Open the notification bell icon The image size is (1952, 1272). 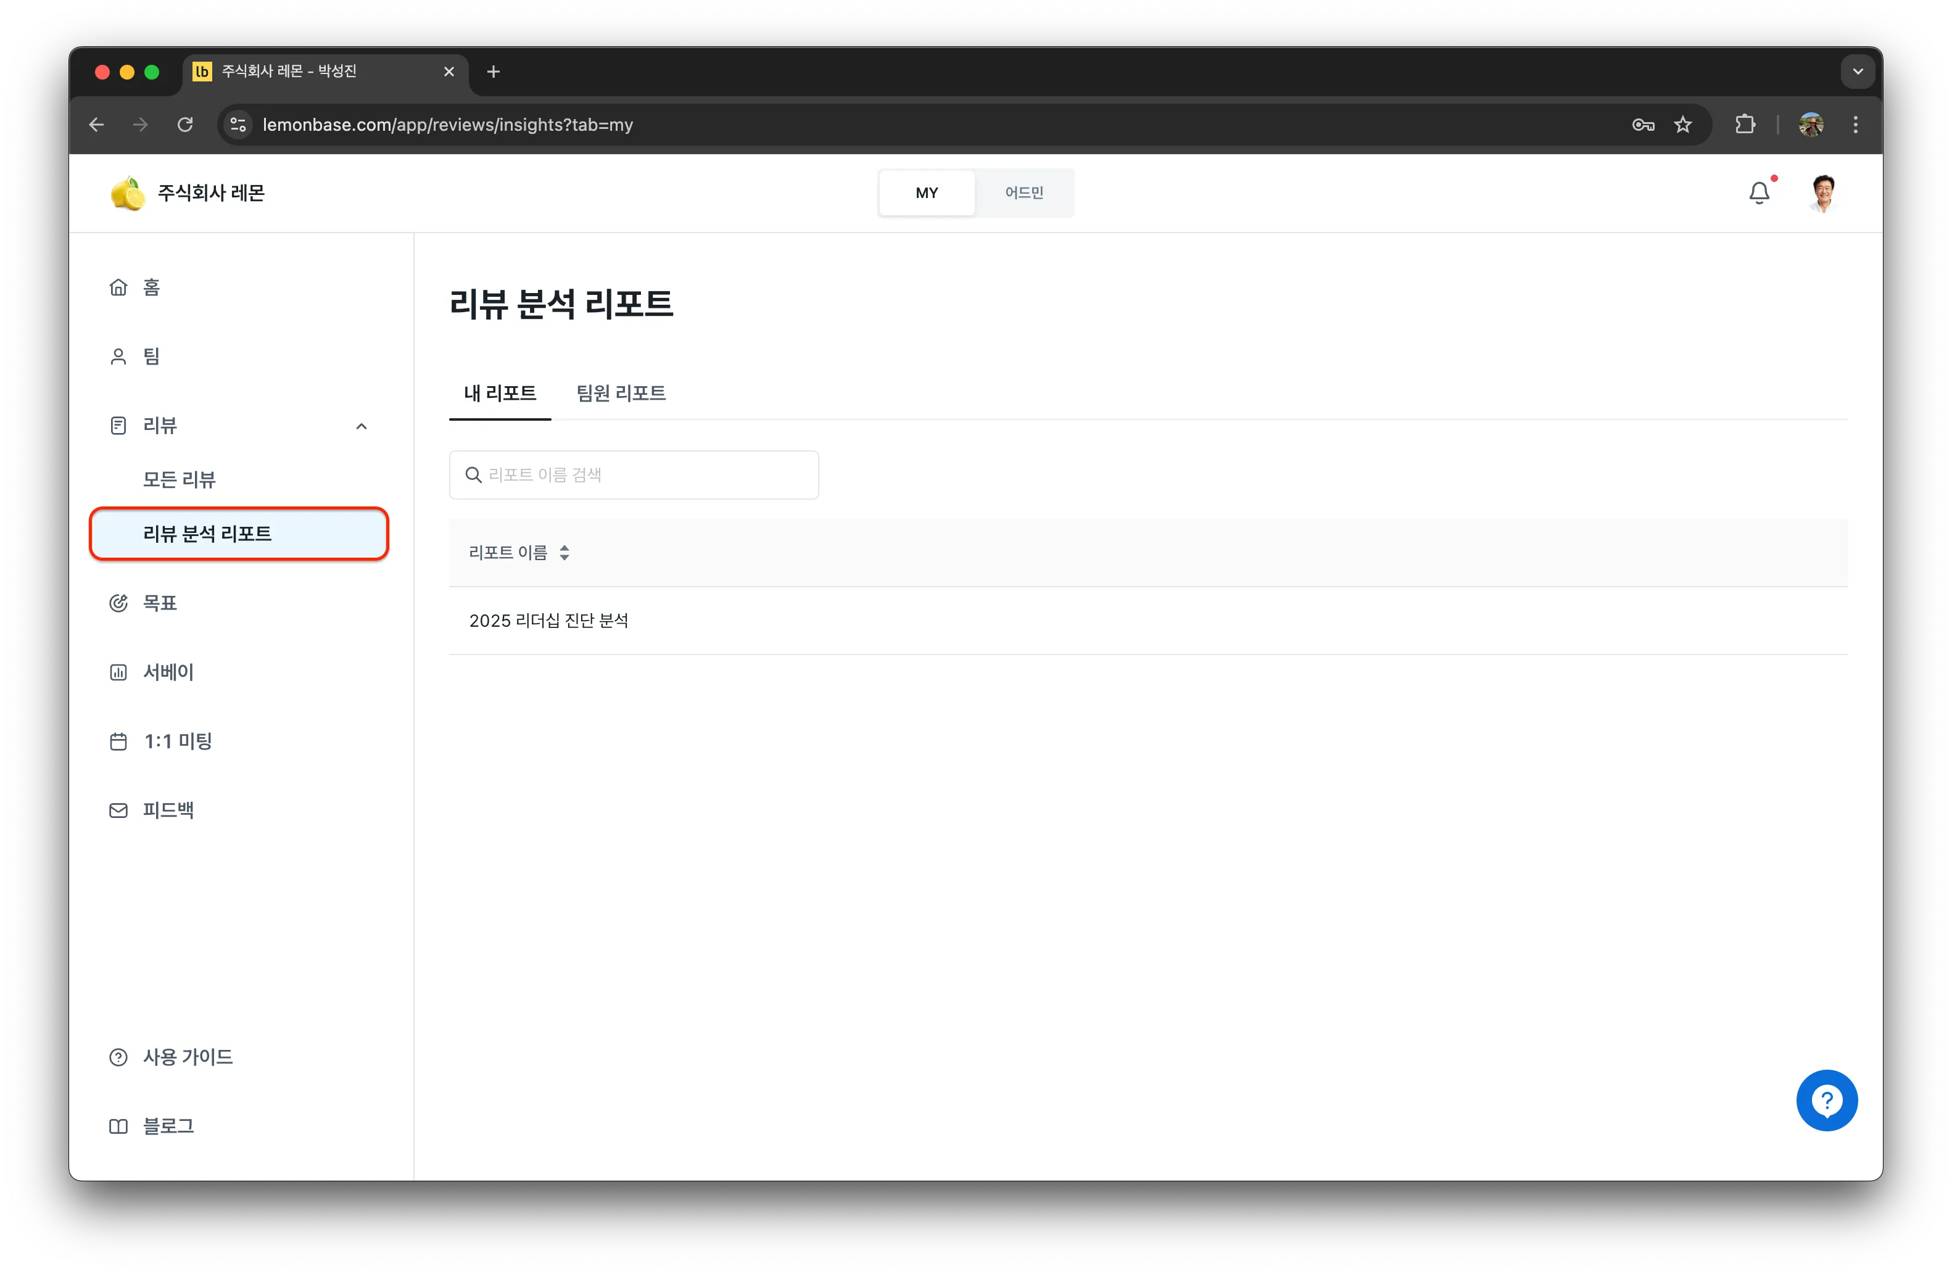pos(1758,192)
